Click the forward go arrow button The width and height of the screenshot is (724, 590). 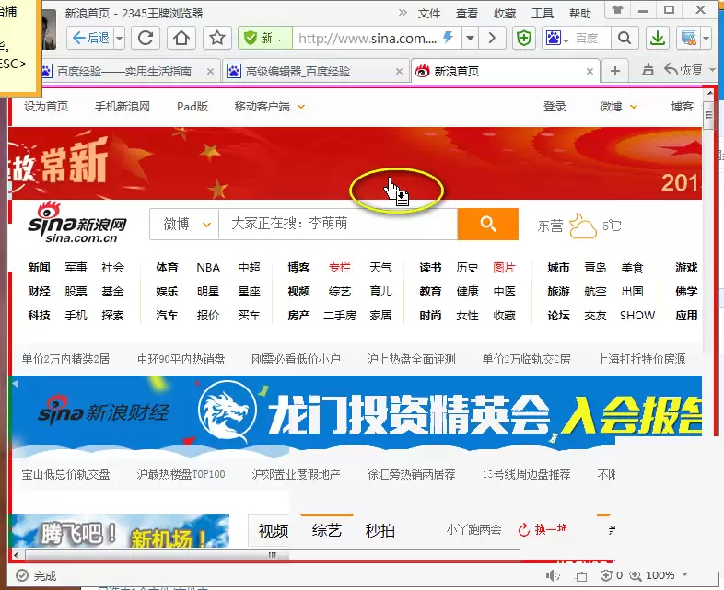tap(492, 38)
